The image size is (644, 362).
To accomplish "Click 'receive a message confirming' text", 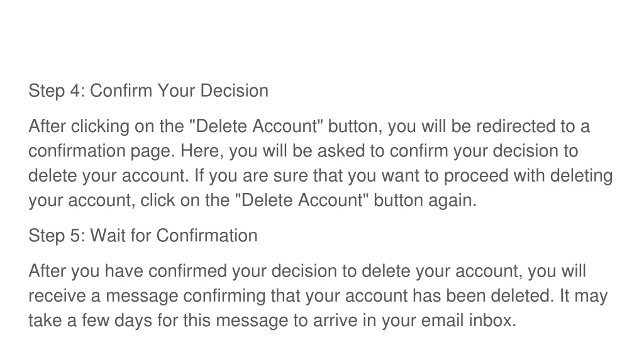I will tap(147, 296).
